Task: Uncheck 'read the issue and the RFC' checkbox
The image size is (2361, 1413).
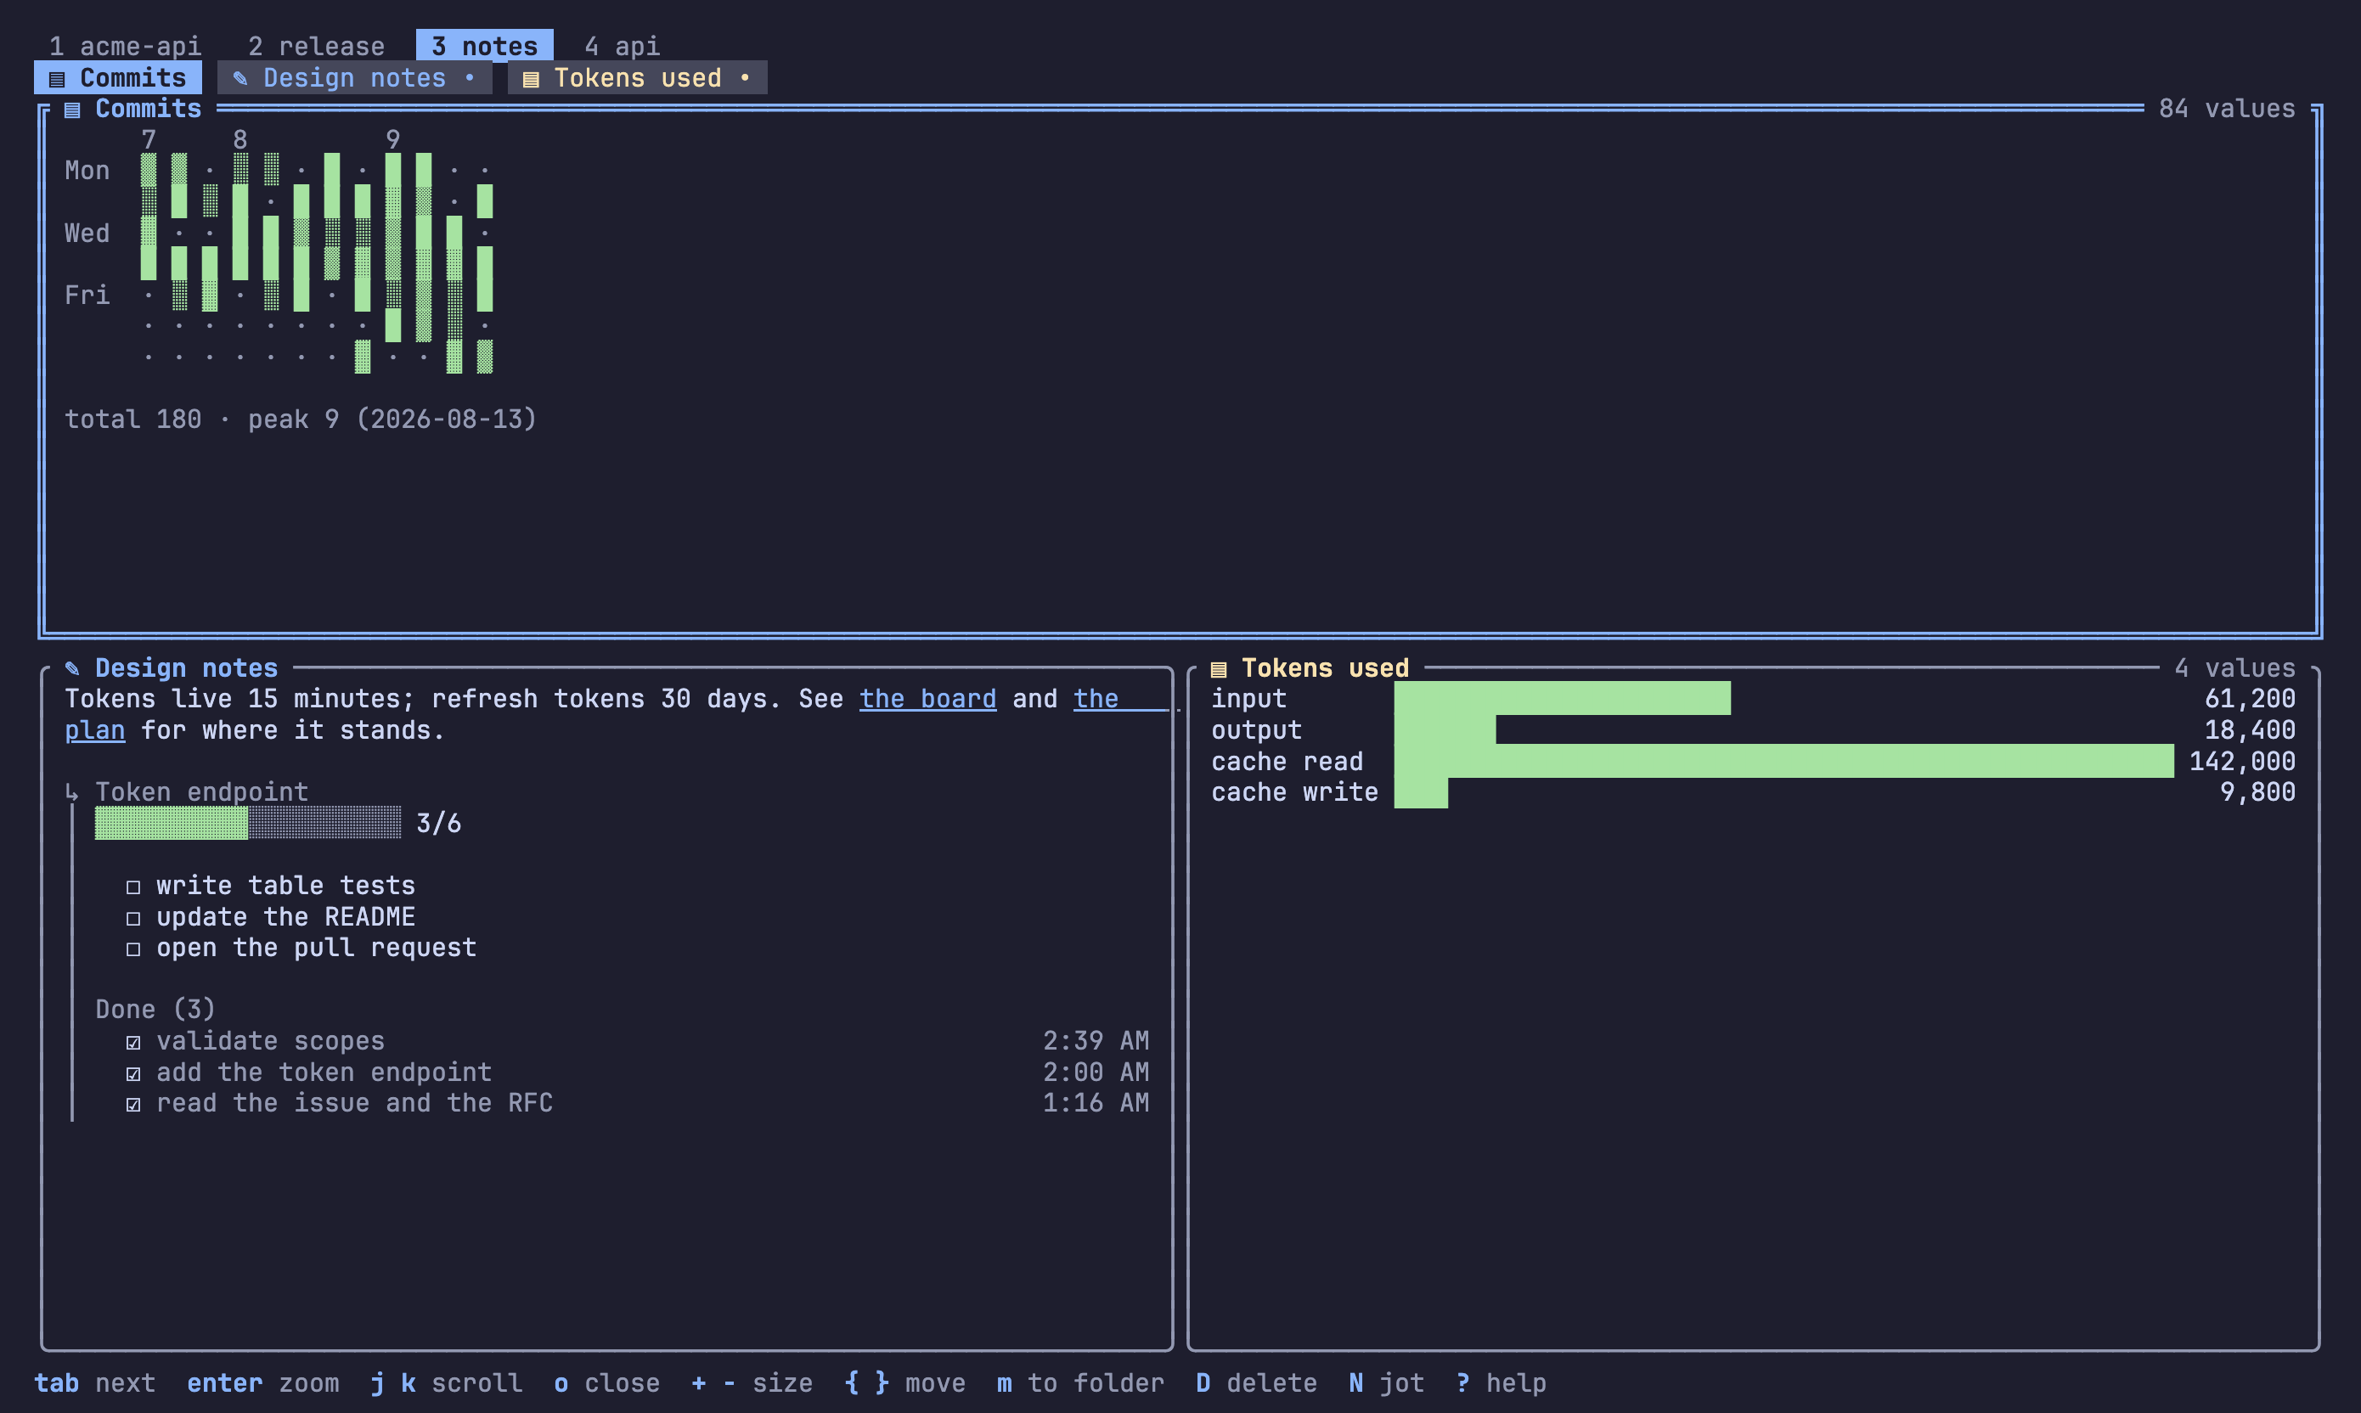Action: (133, 1104)
